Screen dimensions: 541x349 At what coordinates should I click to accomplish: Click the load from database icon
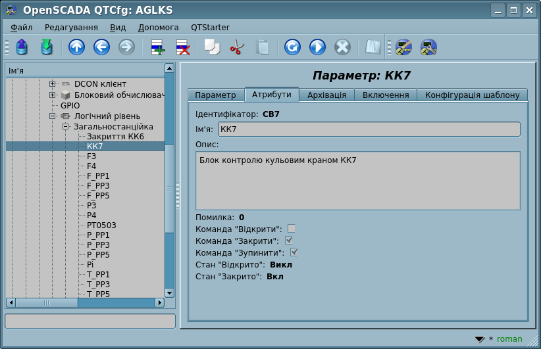pos(22,47)
